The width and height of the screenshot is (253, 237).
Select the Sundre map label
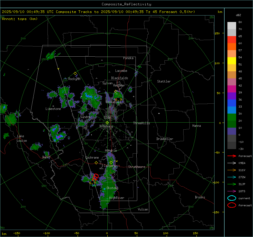pyautogui.click(x=85, y=117)
